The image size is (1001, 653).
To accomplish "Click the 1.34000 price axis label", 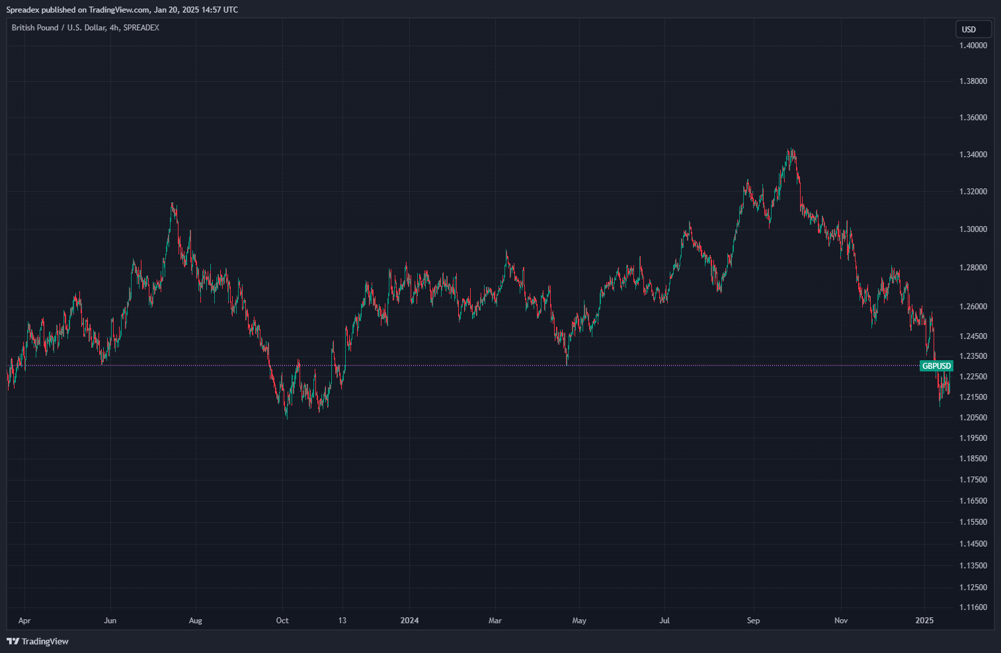I will [x=973, y=155].
